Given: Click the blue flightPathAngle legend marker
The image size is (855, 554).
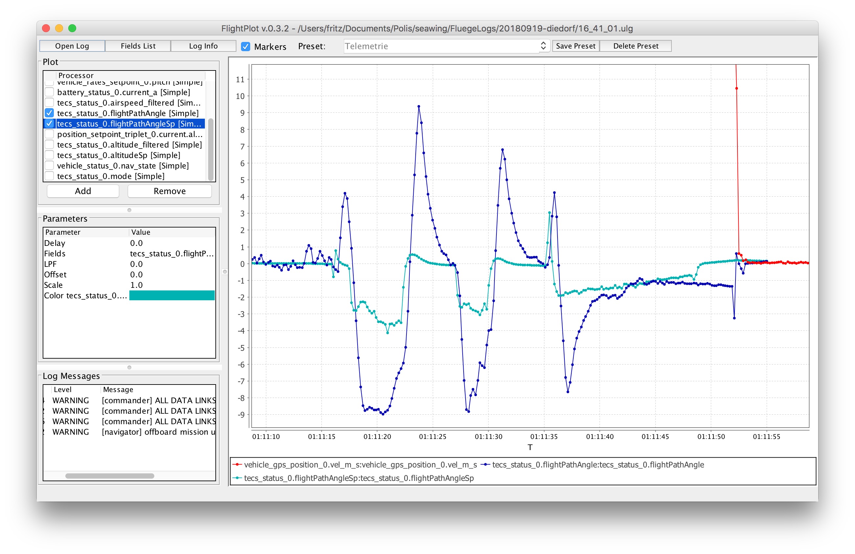Looking at the screenshot, I should [x=485, y=465].
